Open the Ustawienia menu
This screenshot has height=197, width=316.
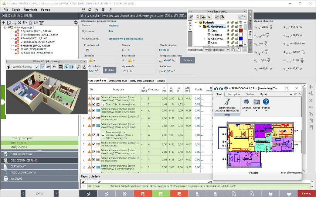(30, 10)
